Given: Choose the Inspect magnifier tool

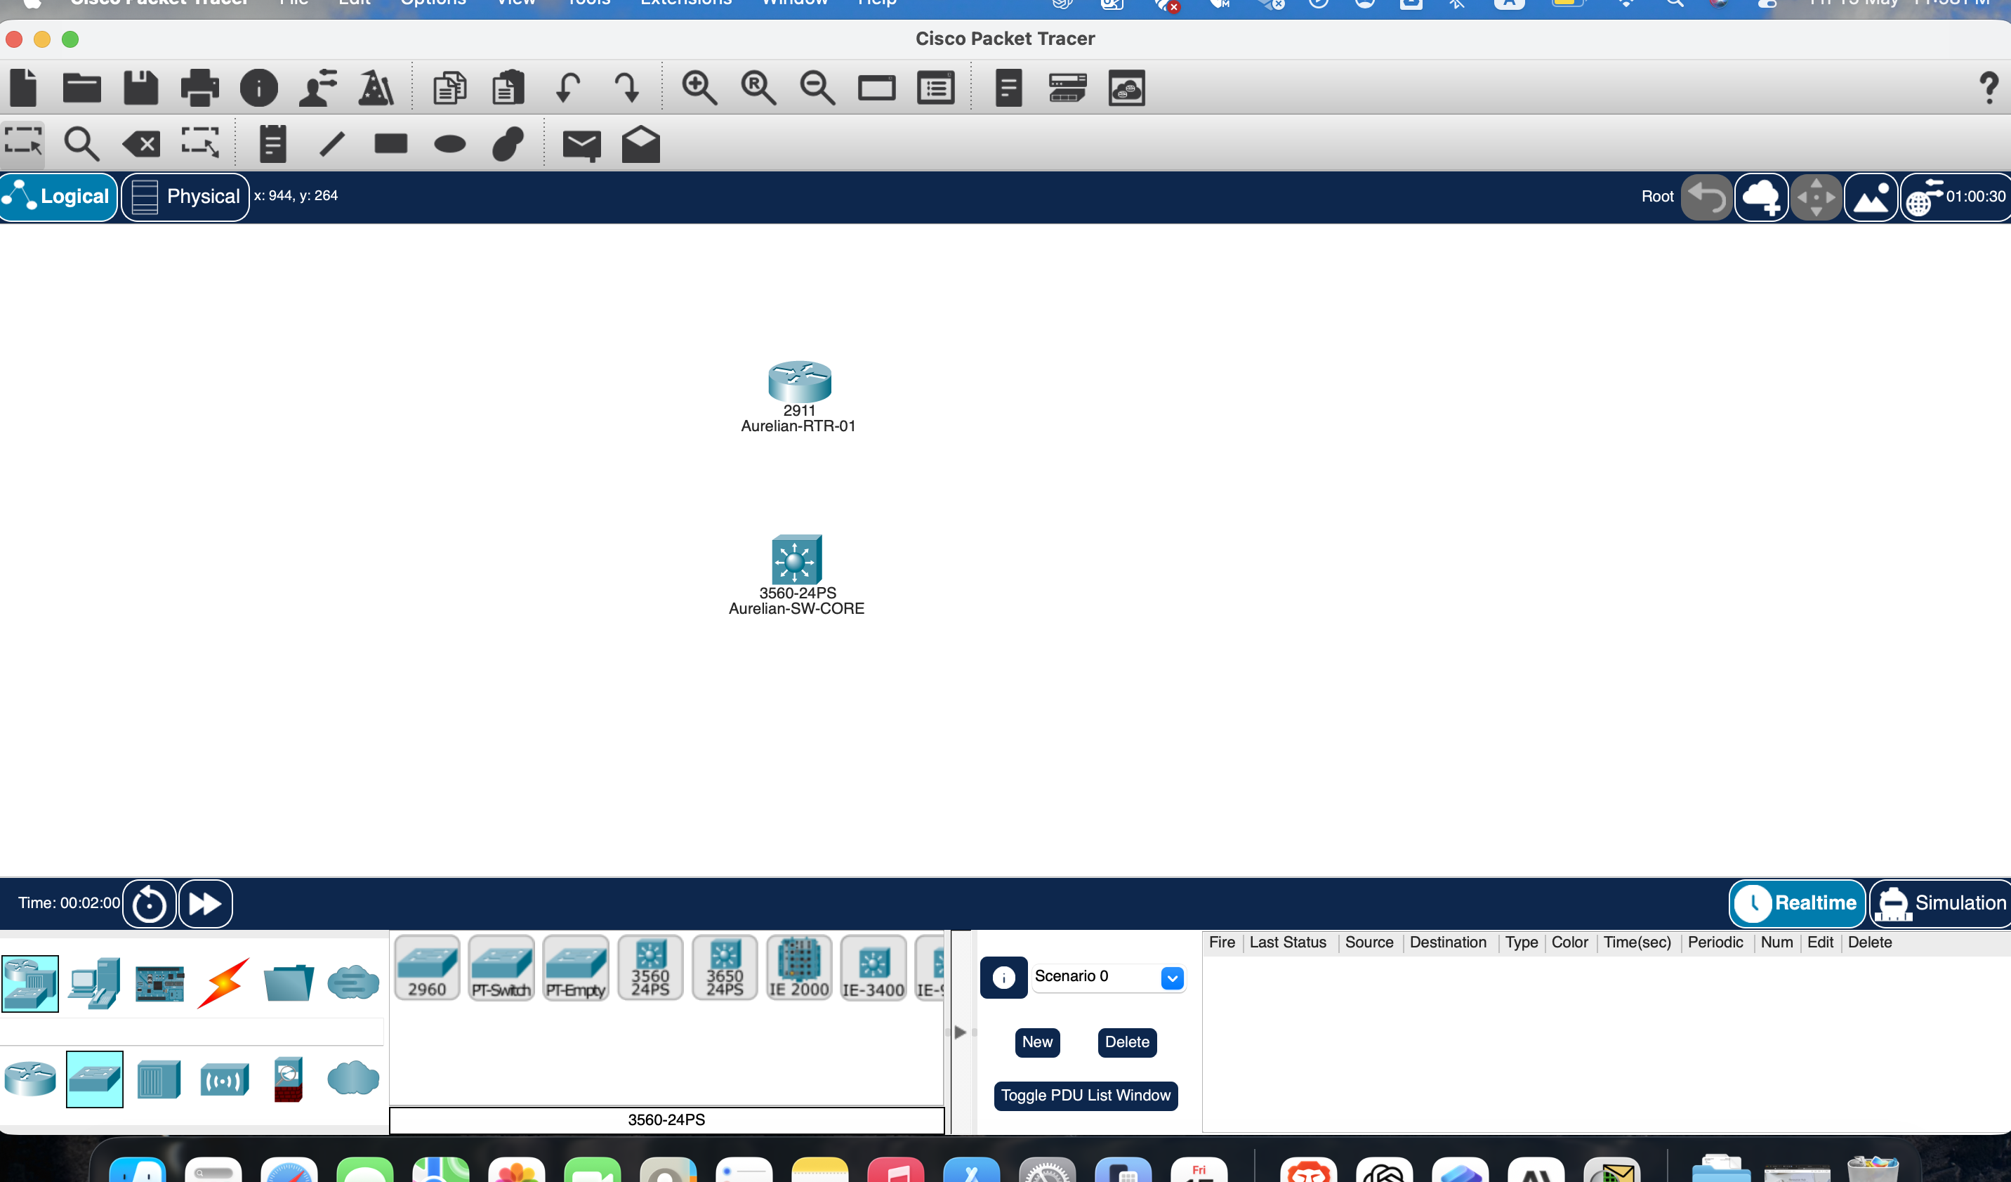Looking at the screenshot, I should [x=81, y=144].
